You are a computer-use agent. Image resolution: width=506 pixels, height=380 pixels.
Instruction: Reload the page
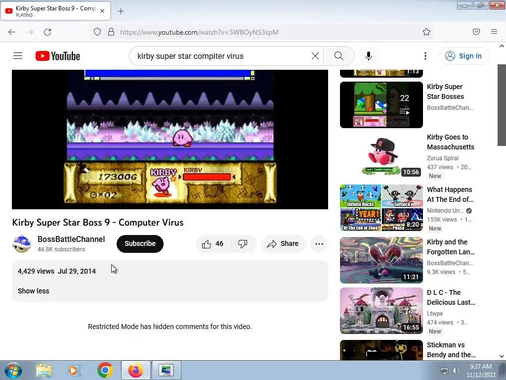click(x=47, y=32)
